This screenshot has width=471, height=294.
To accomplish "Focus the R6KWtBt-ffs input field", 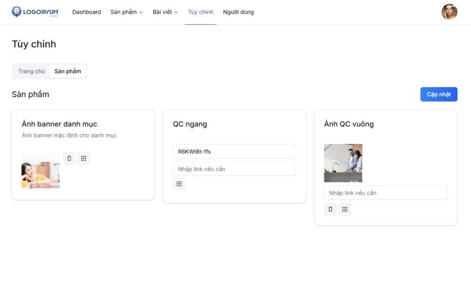I will pos(234,151).
